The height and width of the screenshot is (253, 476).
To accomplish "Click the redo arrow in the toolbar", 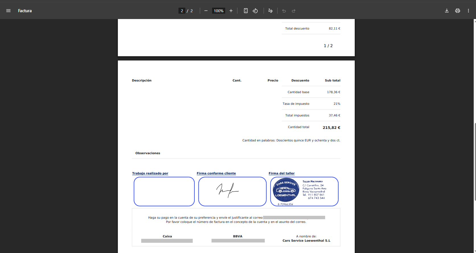I will (294, 11).
